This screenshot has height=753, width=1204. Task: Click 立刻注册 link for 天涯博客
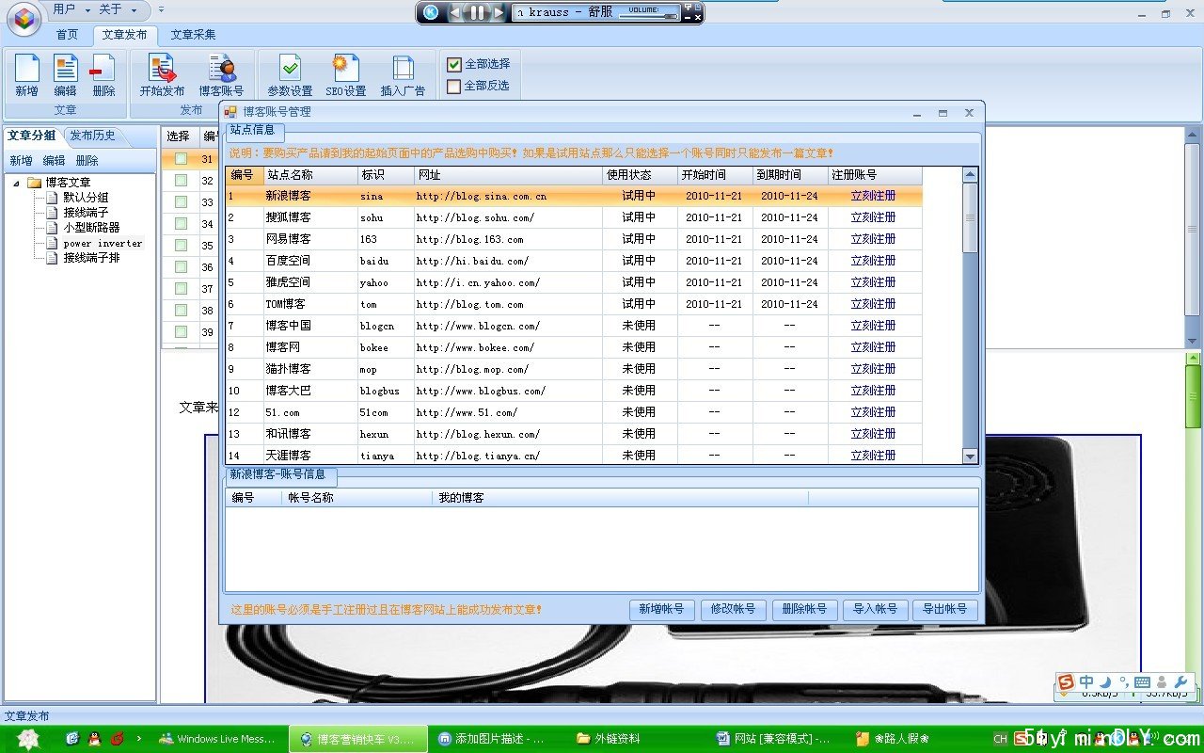pyautogui.click(x=873, y=456)
